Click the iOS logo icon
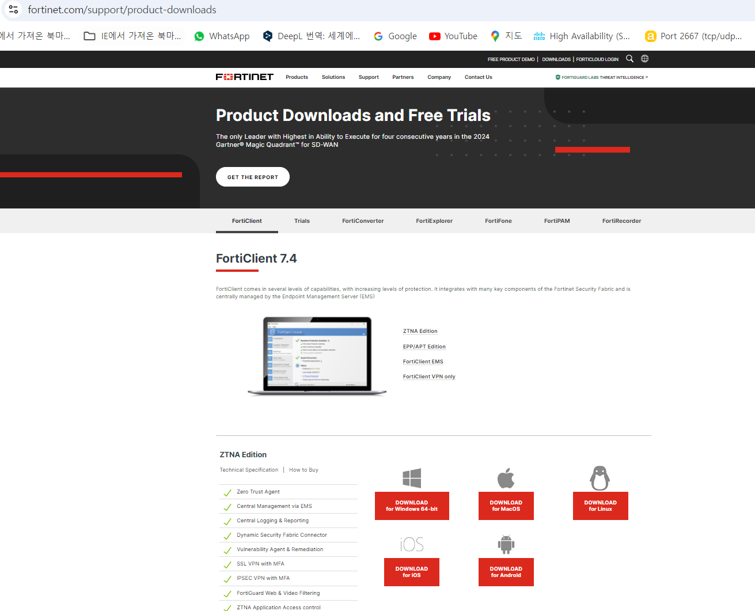 pyautogui.click(x=412, y=544)
